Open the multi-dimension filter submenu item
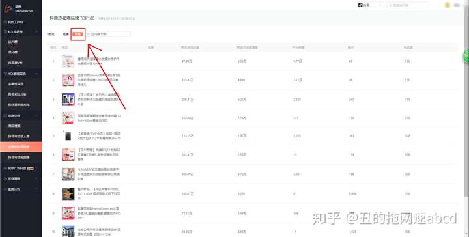 tap(16, 84)
